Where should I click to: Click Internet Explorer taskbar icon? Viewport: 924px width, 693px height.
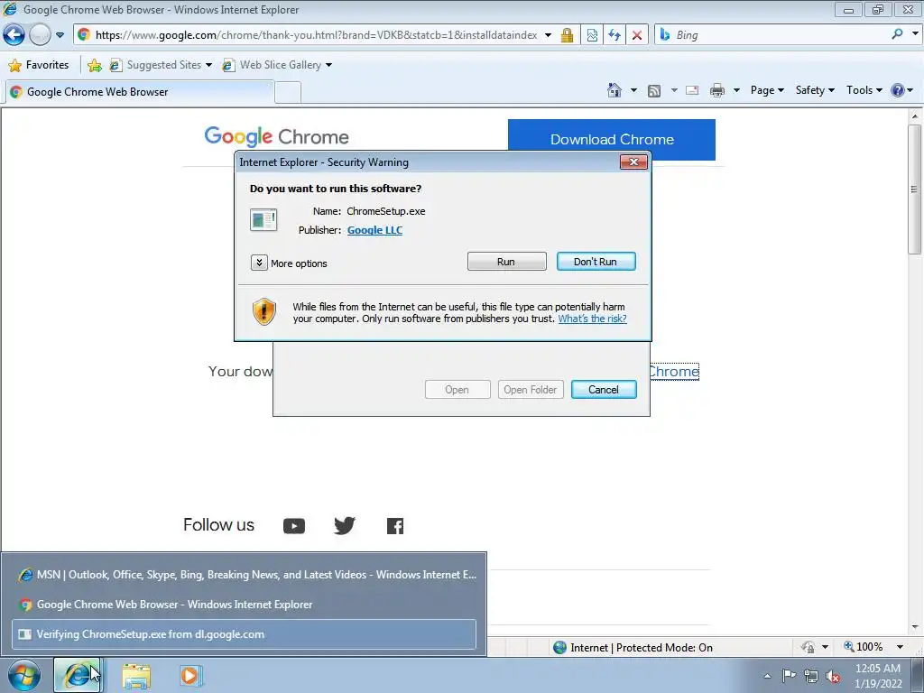(78, 675)
